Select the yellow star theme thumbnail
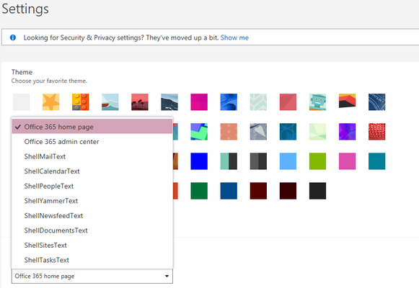The width and height of the screenshot is (419, 288). tap(50, 102)
